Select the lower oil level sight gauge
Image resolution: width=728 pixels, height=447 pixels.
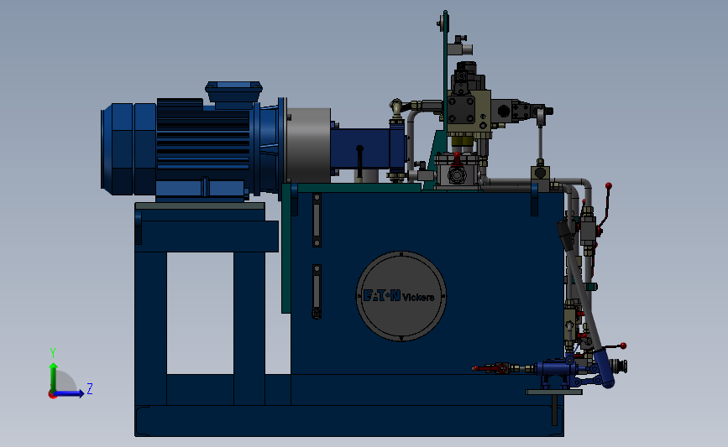point(317,291)
